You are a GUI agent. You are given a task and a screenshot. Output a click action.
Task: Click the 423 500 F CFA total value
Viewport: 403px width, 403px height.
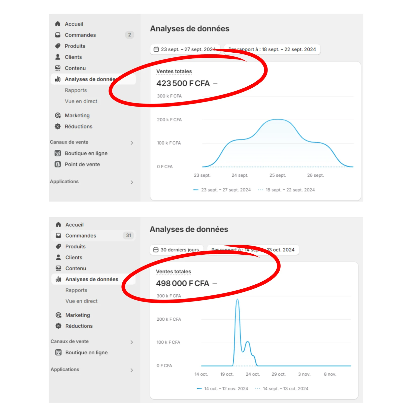pyautogui.click(x=183, y=83)
